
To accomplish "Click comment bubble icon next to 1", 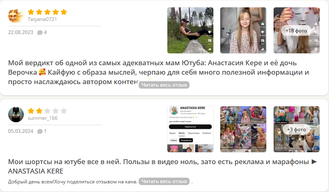I will coord(40,131).
